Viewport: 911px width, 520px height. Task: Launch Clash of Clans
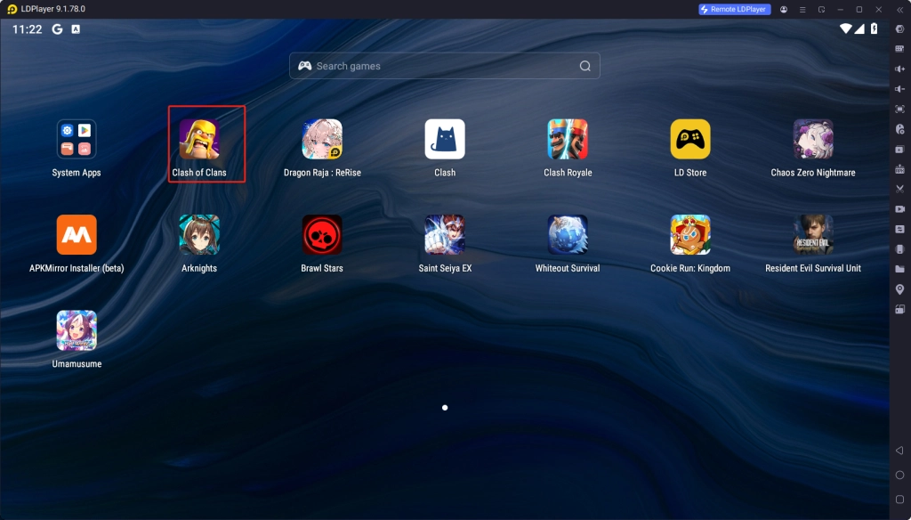point(206,140)
